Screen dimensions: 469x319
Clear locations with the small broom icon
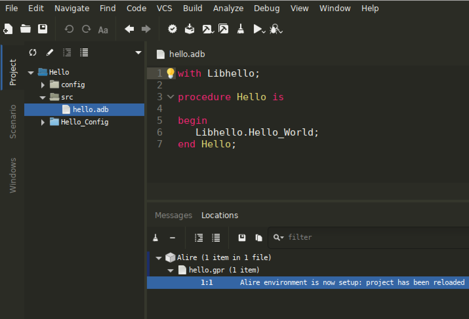pos(156,238)
